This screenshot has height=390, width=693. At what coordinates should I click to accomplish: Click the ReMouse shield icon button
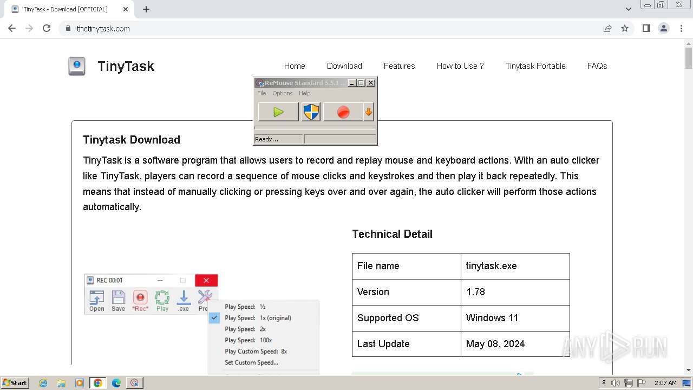311,112
